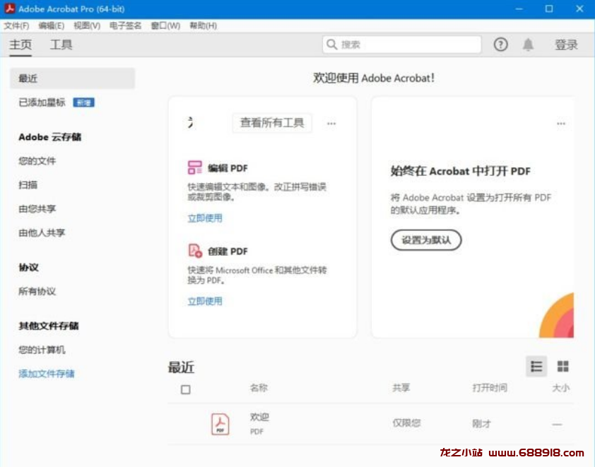Switch recent files to list view
Image resolution: width=595 pixels, height=467 pixels.
point(536,366)
